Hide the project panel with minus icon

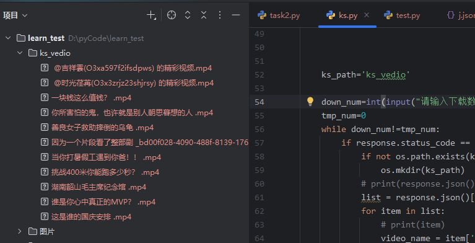click(x=236, y=15)
